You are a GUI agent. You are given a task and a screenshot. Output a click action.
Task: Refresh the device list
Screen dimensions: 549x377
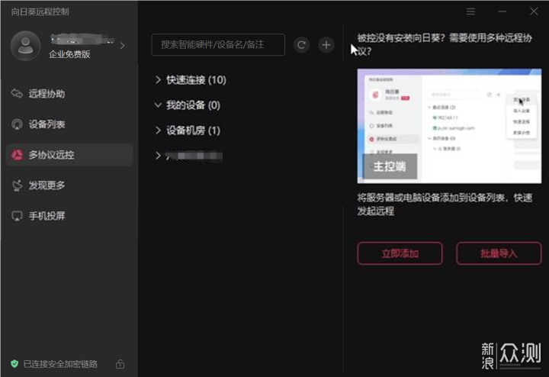[301, 45]
